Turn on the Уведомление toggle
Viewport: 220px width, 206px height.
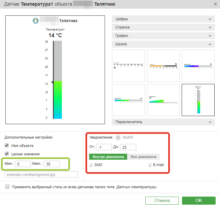[x=118, y=138]
